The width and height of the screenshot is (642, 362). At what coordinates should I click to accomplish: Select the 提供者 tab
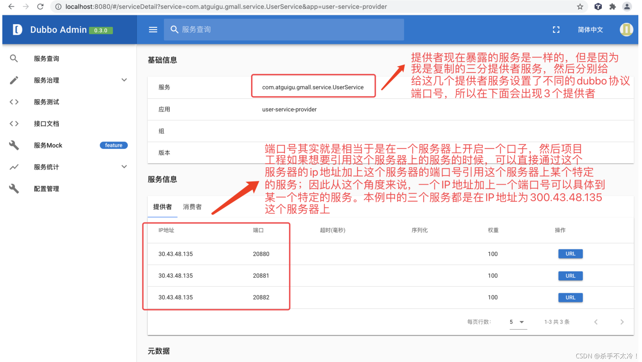point(162,207)
